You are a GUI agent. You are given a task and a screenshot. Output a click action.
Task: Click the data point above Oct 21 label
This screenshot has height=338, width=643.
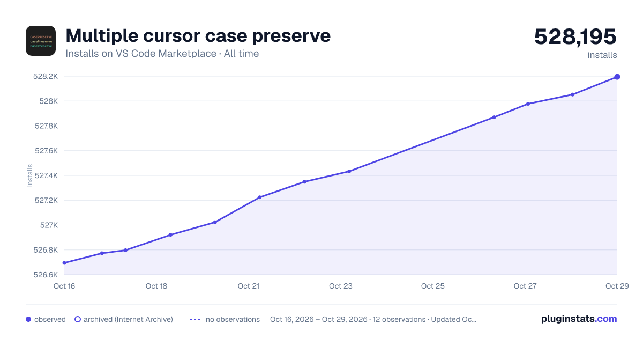(260, 197)
